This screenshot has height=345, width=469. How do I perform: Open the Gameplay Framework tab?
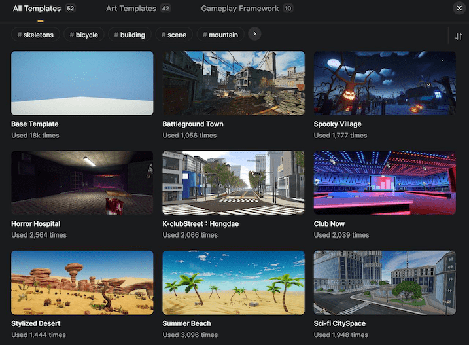(x=247, y=9)
